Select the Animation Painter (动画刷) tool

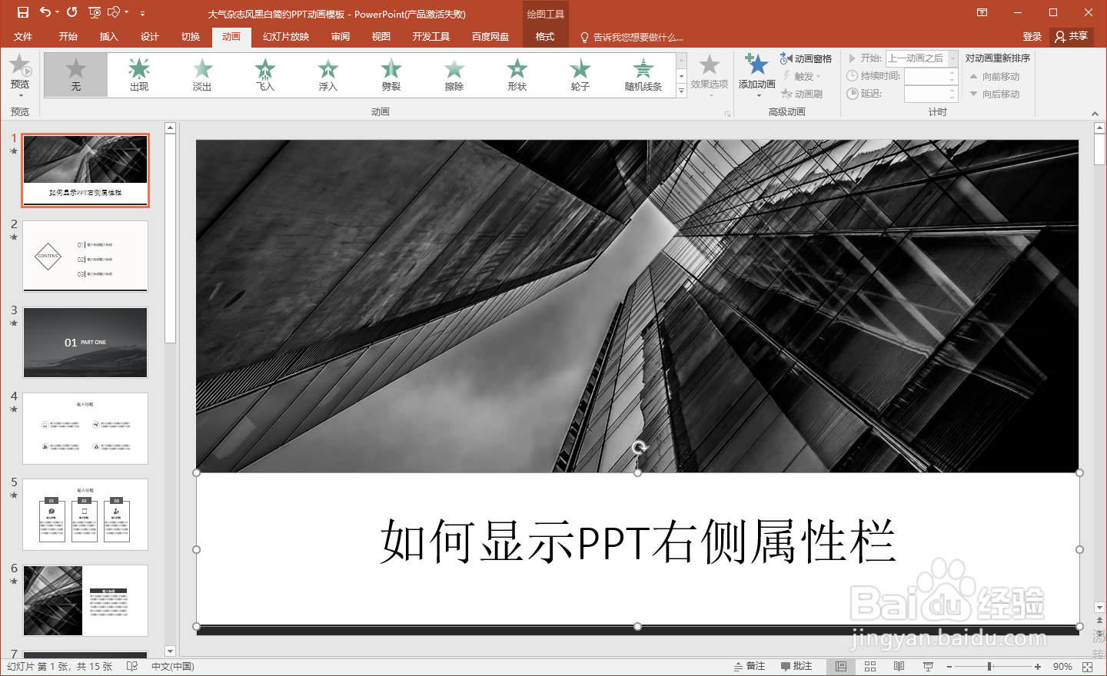(x=802, y=94)
